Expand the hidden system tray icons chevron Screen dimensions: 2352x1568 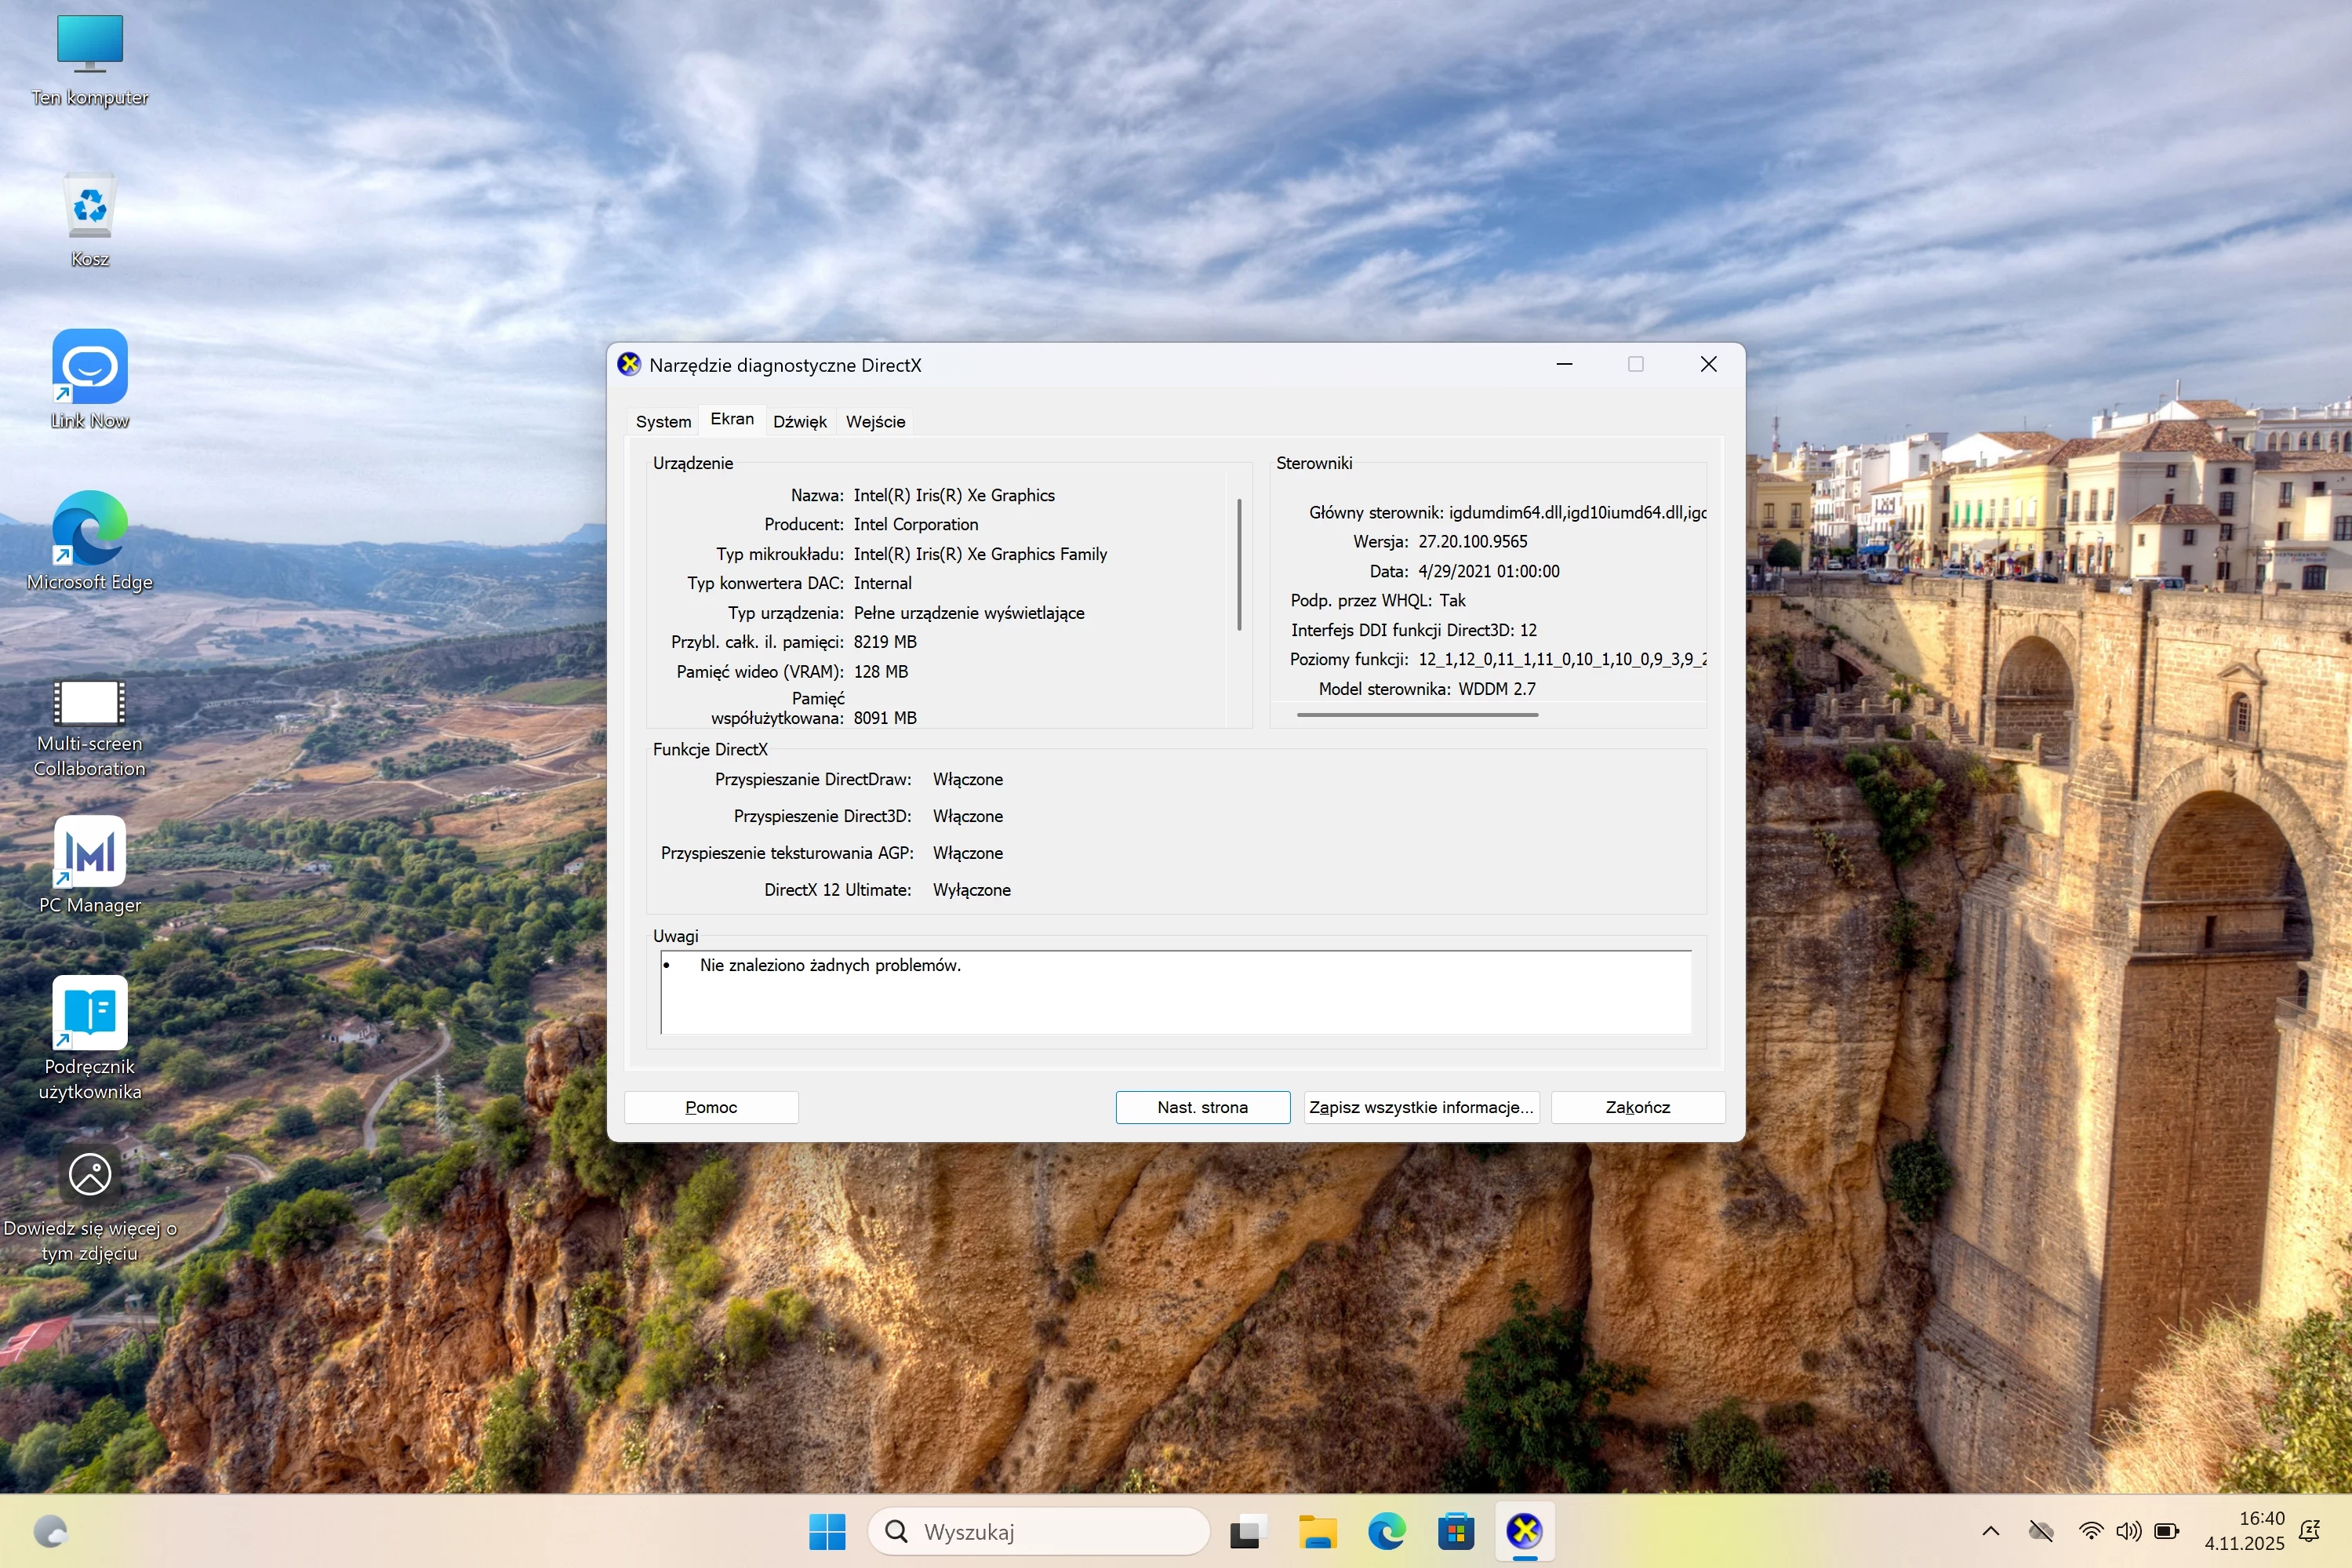pyautogui.click(x=1990, y=1531)
